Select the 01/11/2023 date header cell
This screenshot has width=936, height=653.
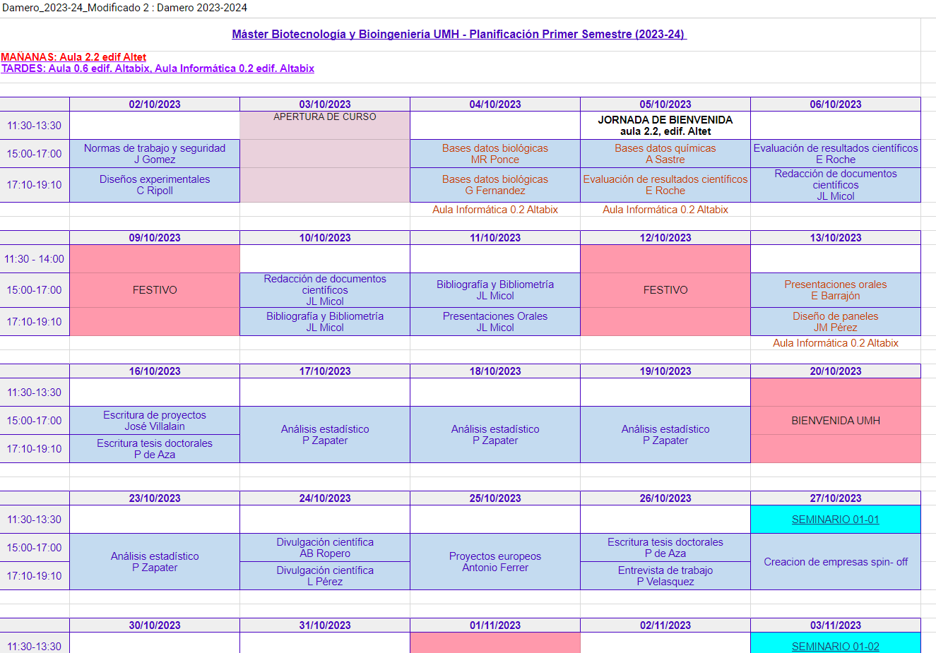(495, 625)
